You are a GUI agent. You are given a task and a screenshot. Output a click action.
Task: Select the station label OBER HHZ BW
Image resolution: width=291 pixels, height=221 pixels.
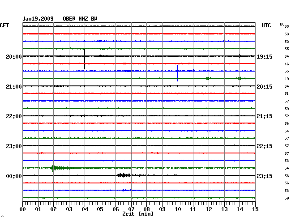point(80,19)
